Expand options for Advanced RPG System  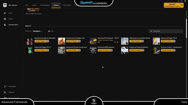pos(111,50)
